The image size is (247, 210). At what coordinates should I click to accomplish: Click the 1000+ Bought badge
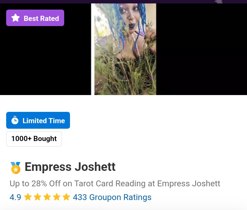(34, 139)
